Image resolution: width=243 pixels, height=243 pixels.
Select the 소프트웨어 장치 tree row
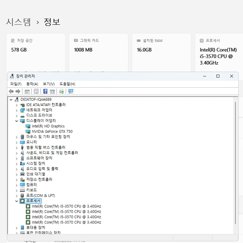point(39,158)
